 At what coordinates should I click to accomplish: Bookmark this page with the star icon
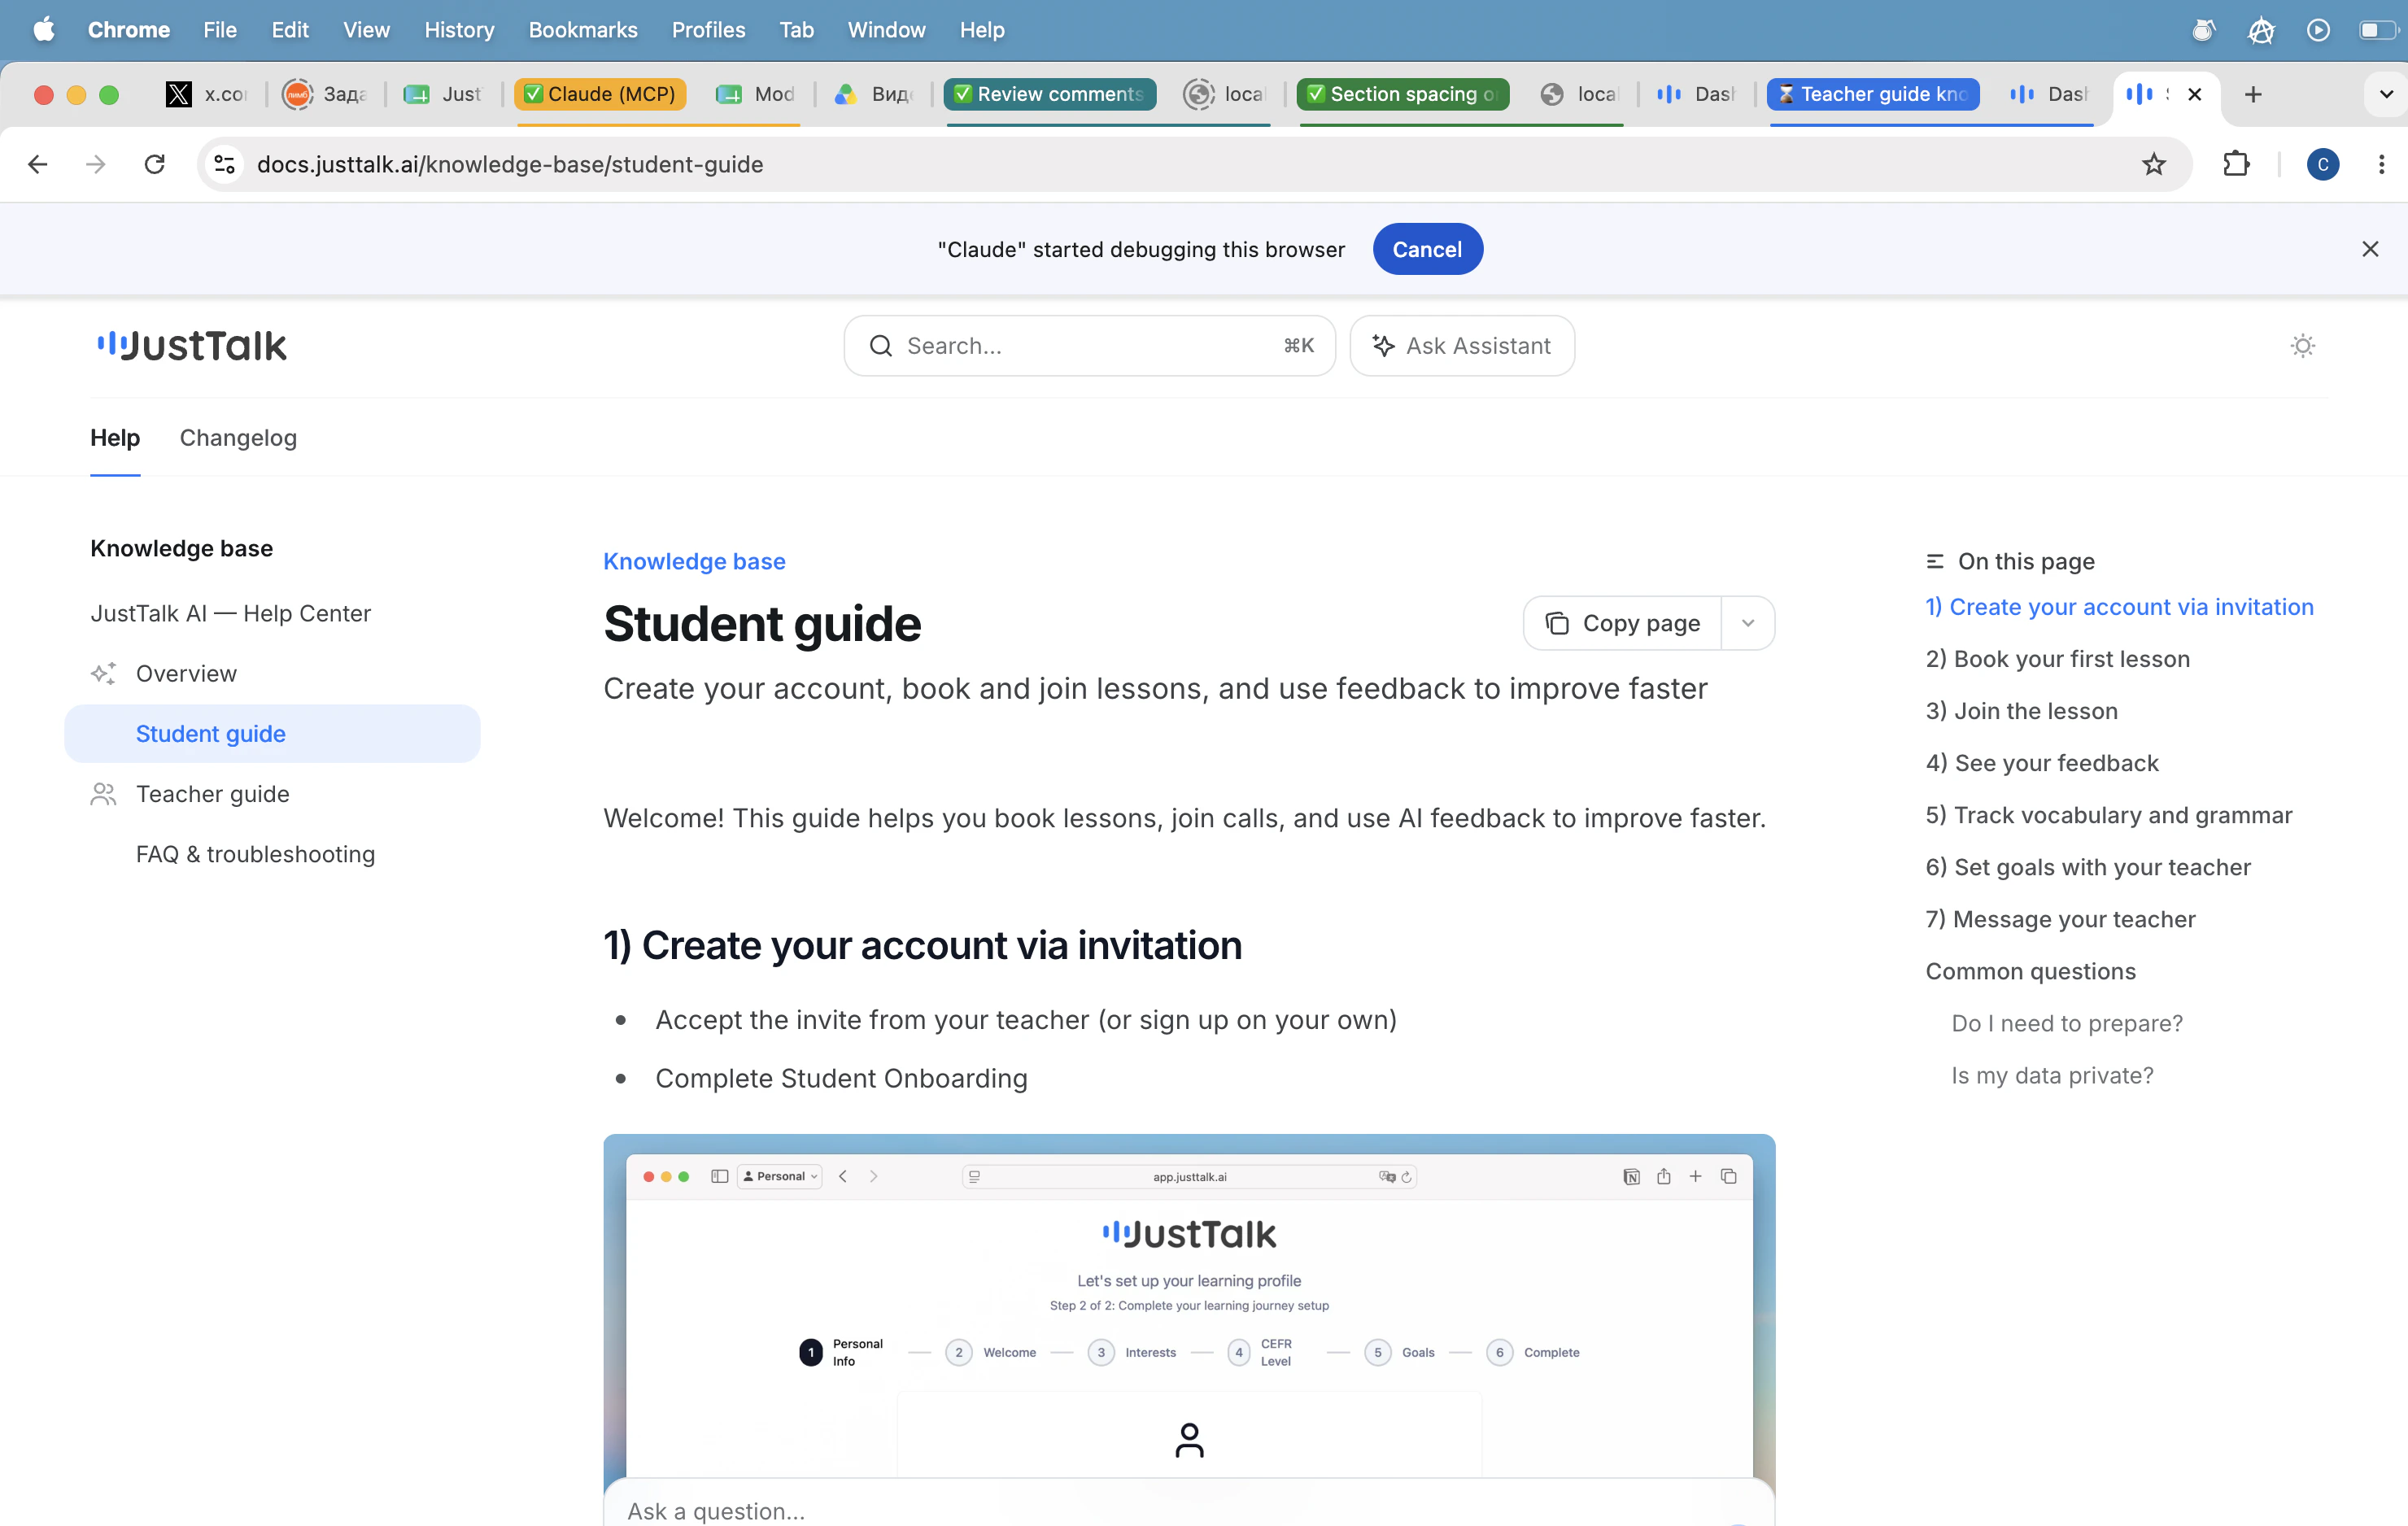pyautogui.click(x=2153, y=164)
